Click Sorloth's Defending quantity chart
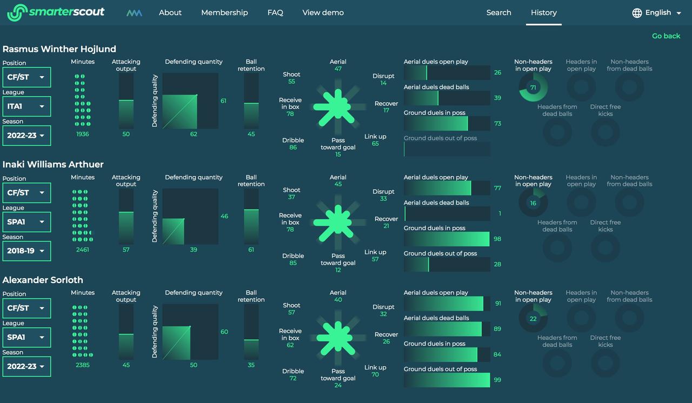Viewport: 692px width, 403px height. [x=190, y=332]
